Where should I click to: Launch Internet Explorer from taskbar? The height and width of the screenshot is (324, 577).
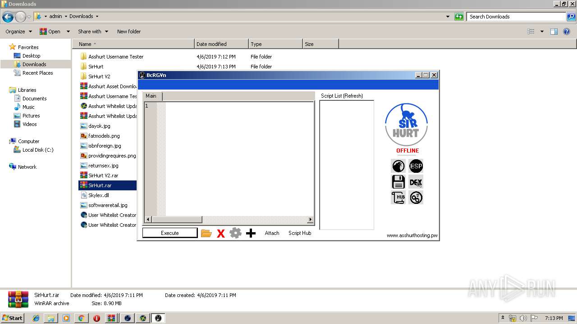tap(36, 318)
